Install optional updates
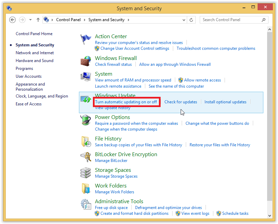 click(x=225, y=102)
